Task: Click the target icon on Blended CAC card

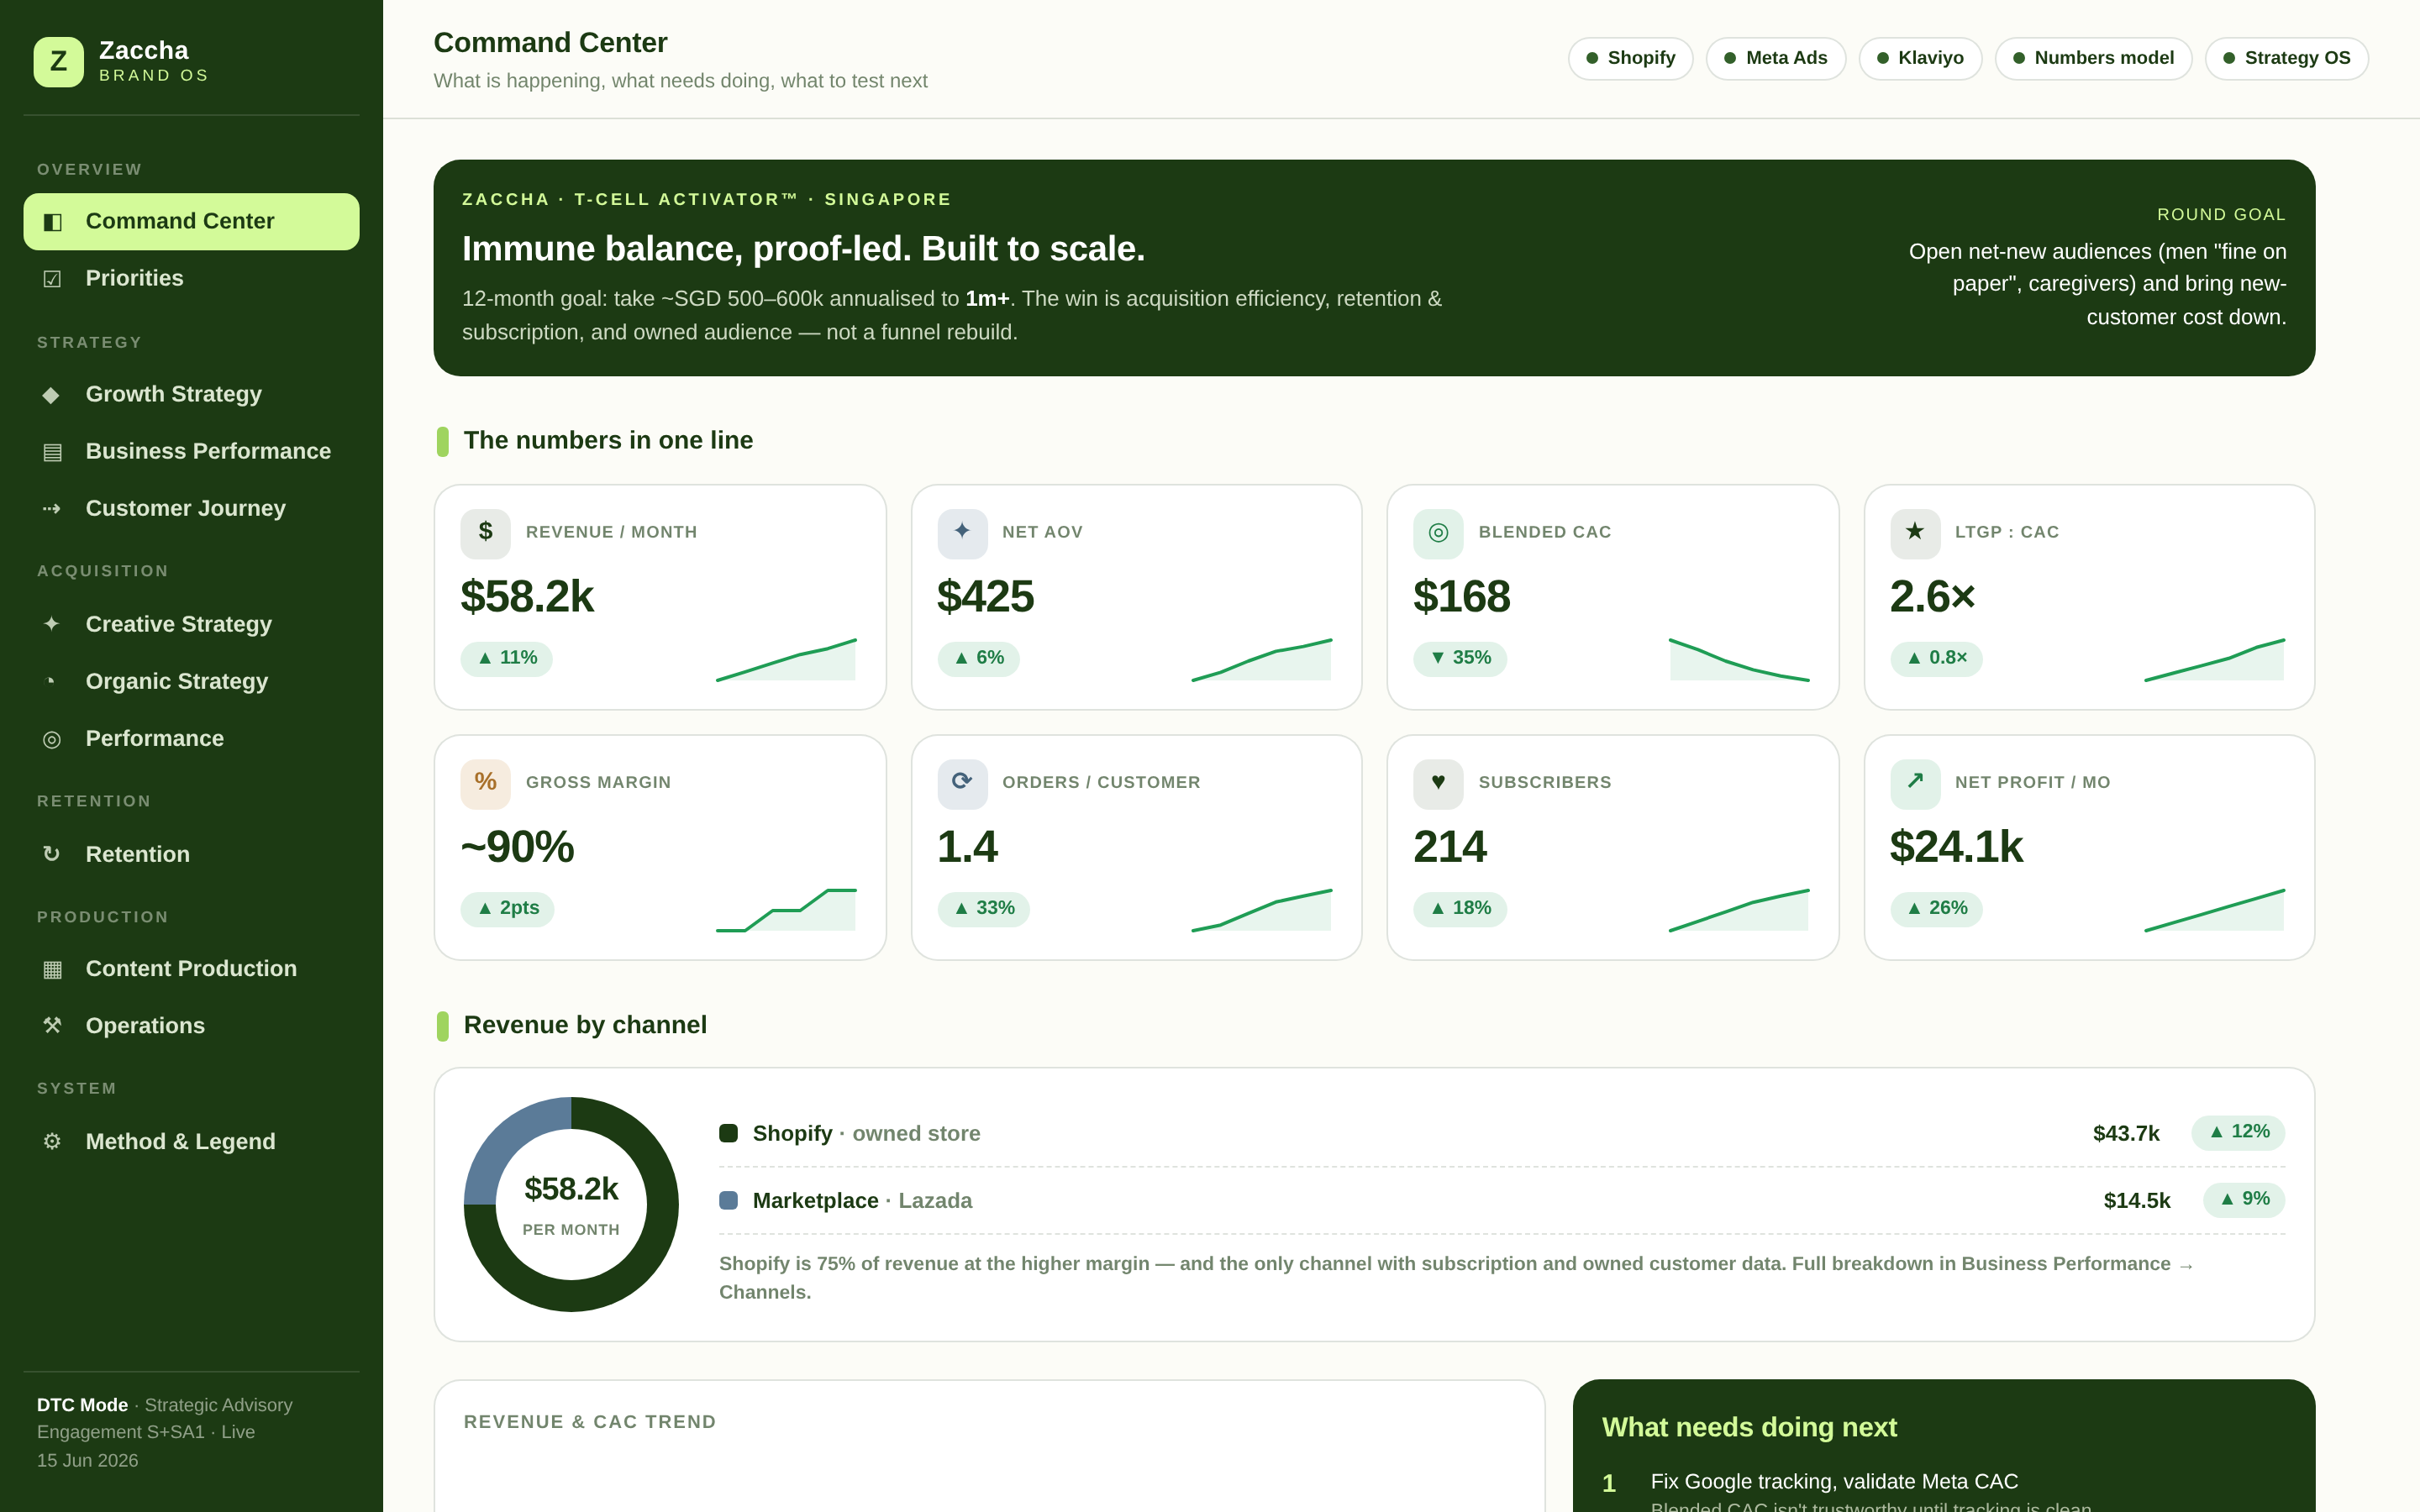Action: 1438,533
